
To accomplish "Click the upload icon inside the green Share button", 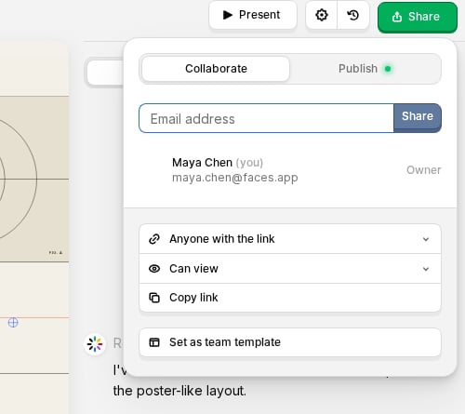I will pyautogui.click(x=397, y=17).
